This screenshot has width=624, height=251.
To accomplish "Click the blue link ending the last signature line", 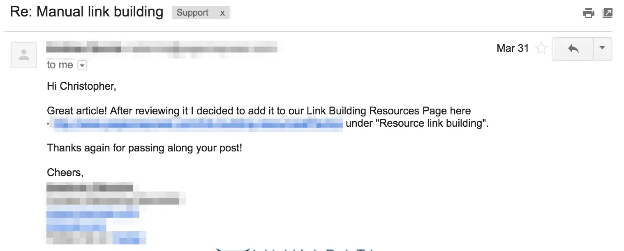I will pos(130,238).
